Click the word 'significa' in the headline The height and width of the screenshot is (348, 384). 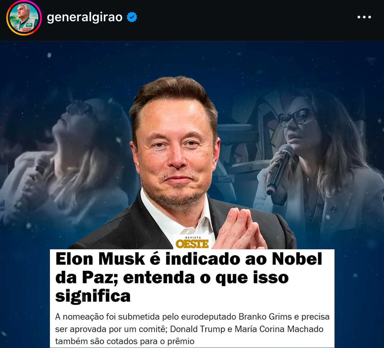(93, 296)
